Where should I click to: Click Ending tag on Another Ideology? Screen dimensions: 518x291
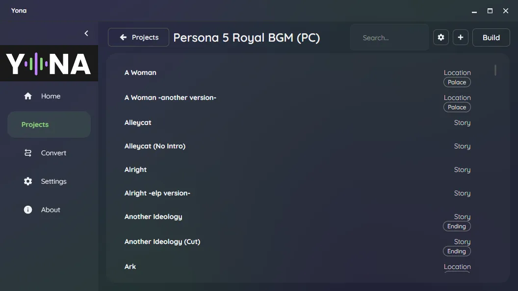[457, 226]
